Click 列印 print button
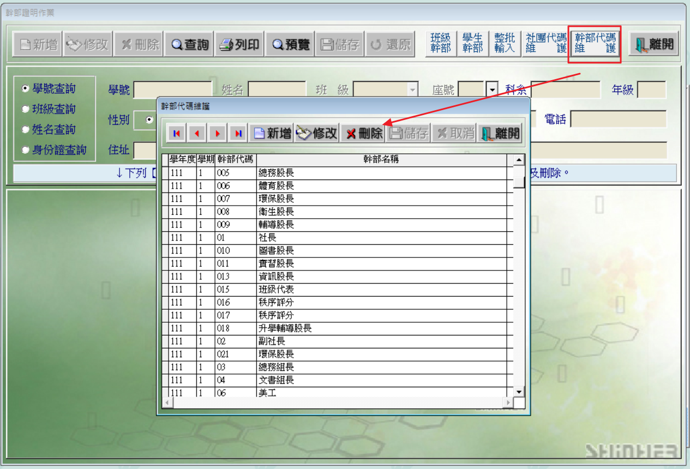The height and width of the screenshot is (469, 690). tap(240, 45)
